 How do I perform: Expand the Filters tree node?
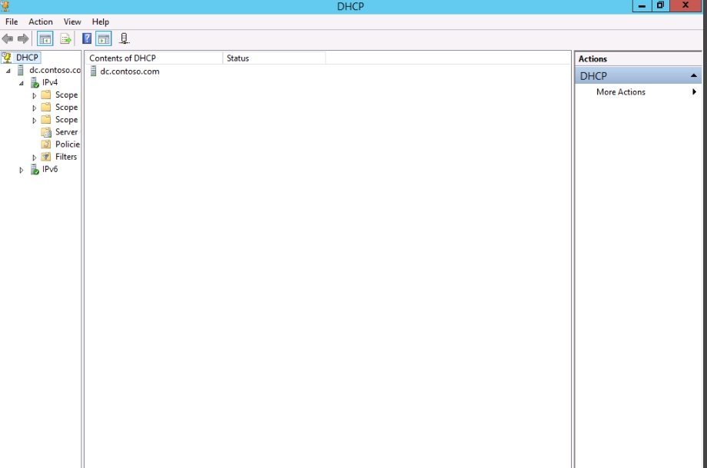click(x=35, y=158)
